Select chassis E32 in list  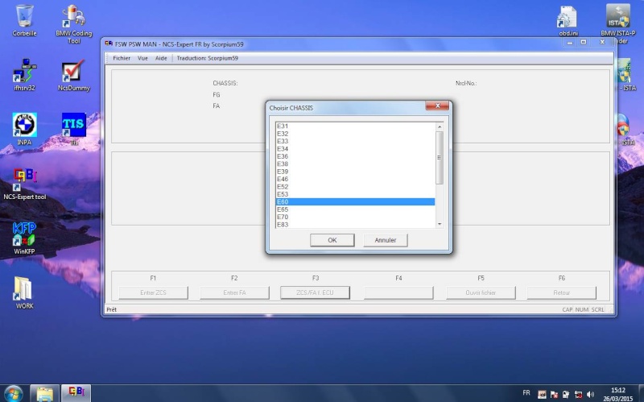[x=355, y=134]
